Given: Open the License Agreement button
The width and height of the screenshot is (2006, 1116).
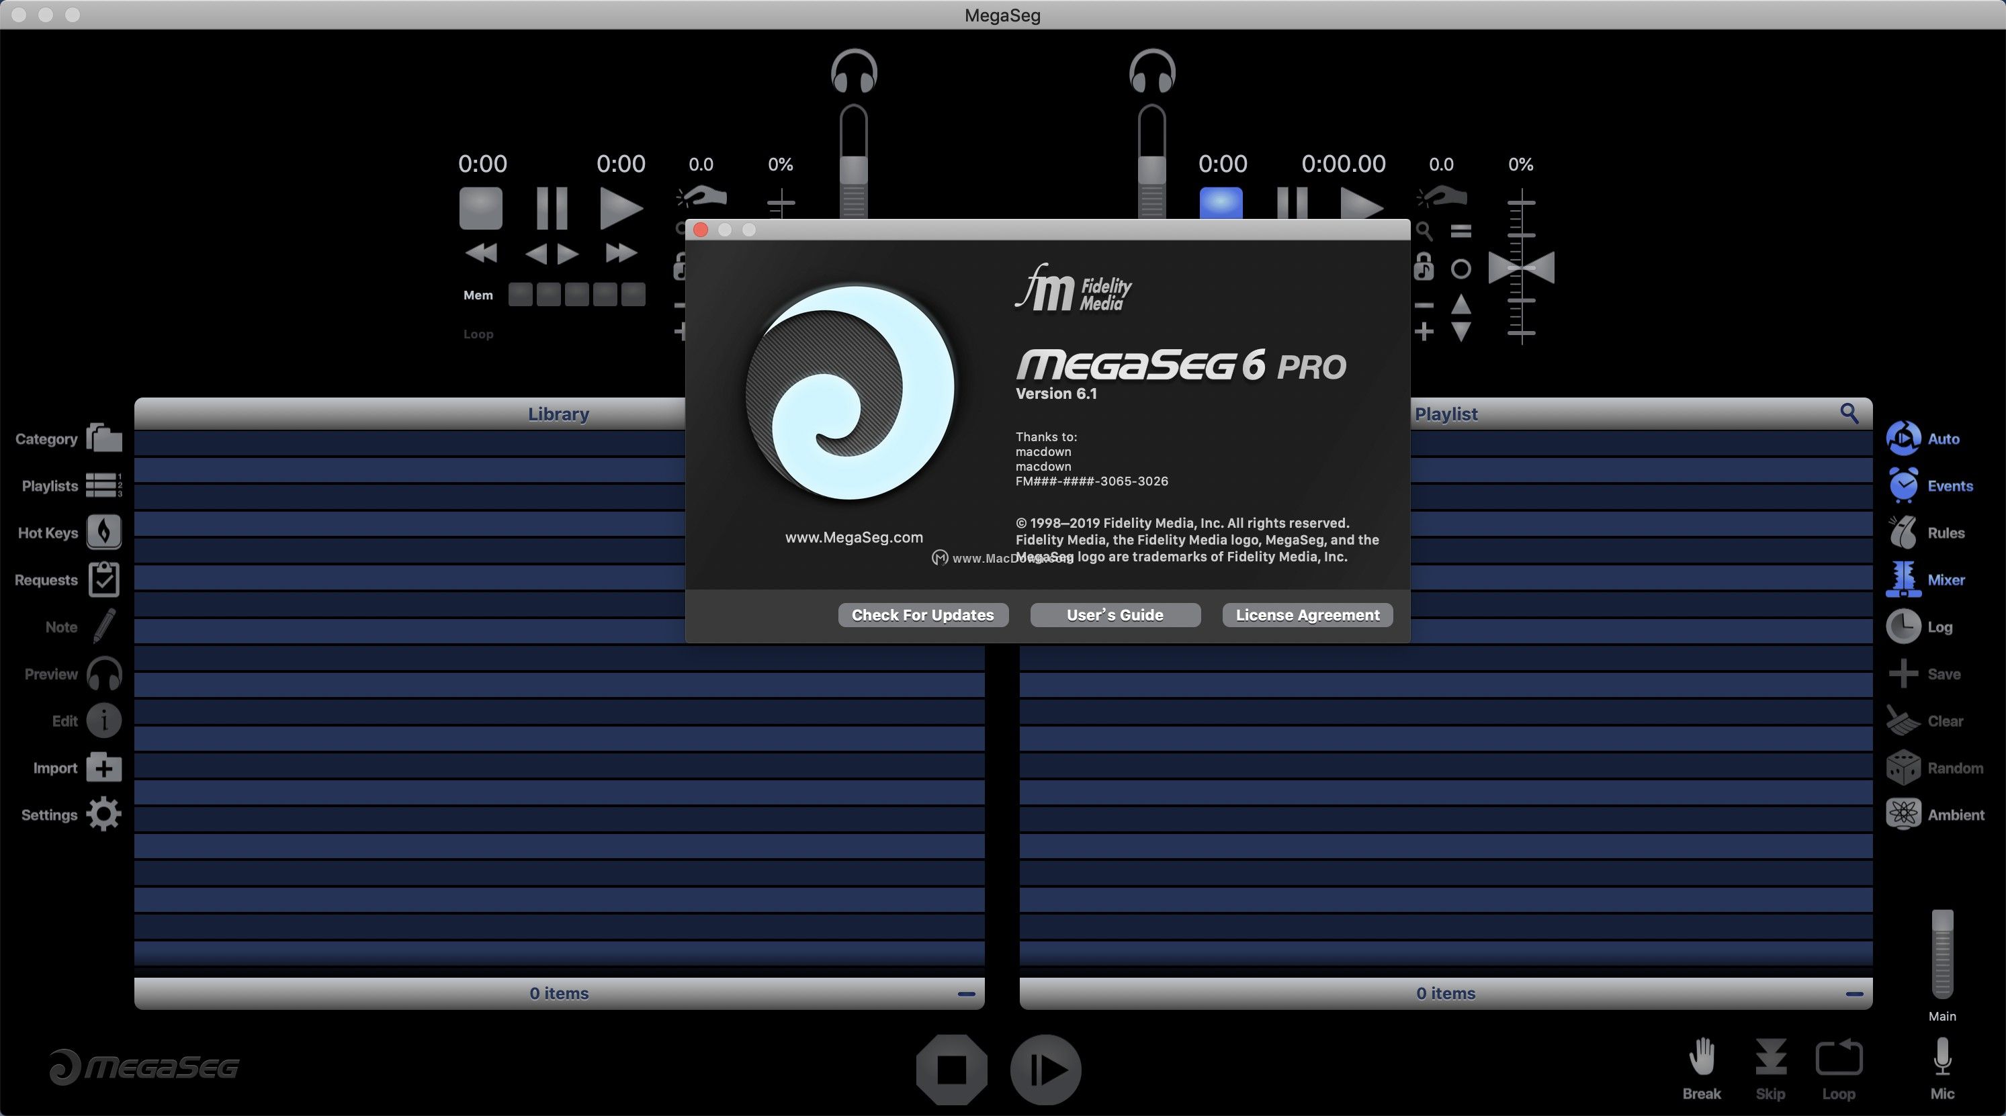Looking at the screenshot, I should (1307, 615).
